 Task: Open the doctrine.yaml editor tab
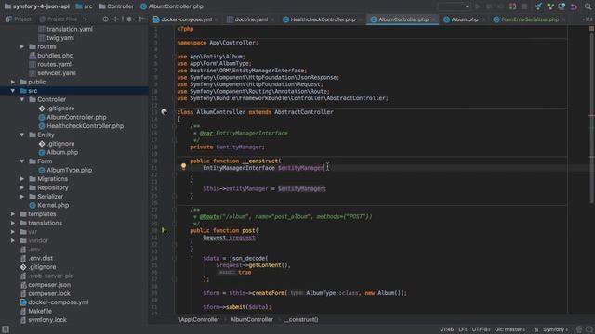click(x=247, y=19)
